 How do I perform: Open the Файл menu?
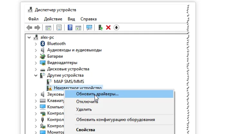point(33,19)
